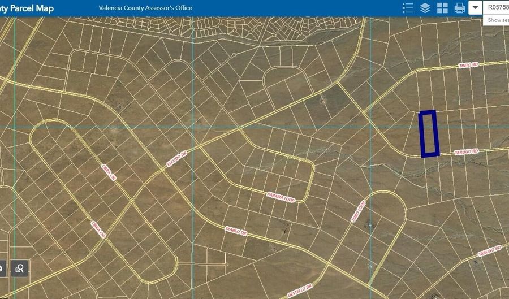509x299 pixels.
Task: Click the ESCUDO DR road label
Action: 177,159
